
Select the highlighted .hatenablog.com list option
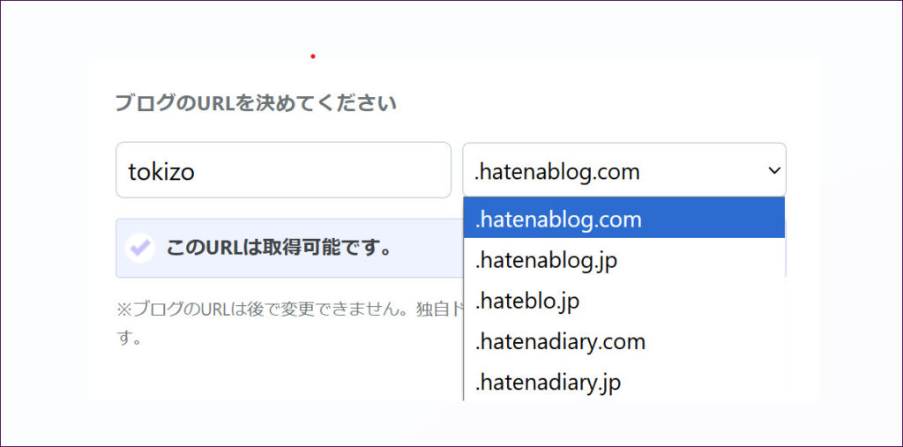557,219
